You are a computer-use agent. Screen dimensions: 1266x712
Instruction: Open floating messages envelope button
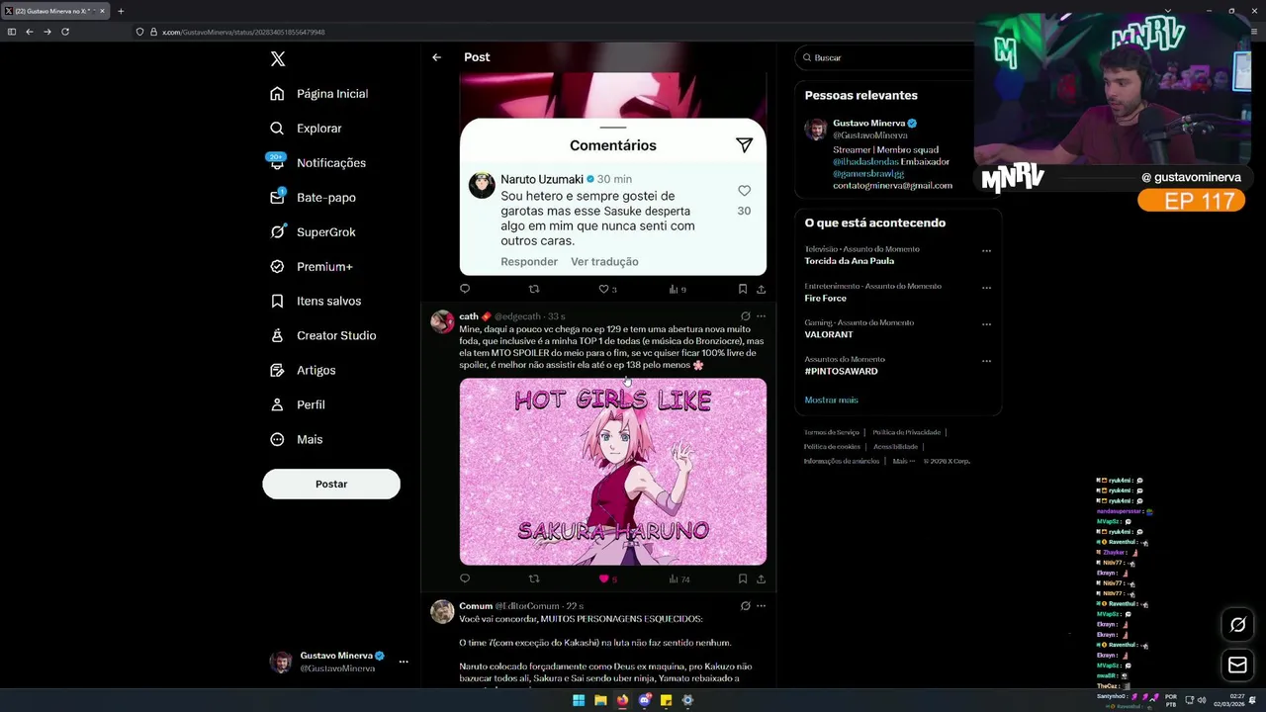[1237, 666]
